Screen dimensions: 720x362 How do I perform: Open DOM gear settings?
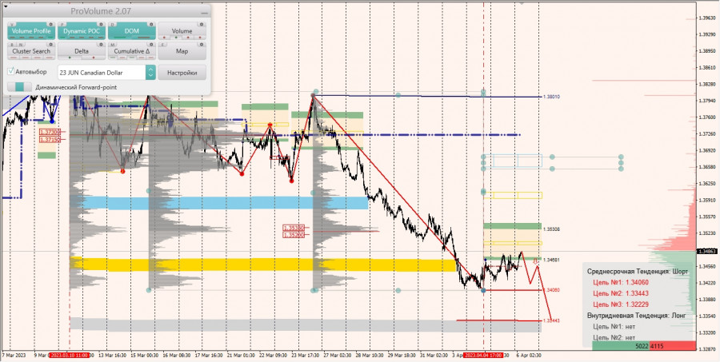tap(151, 24)
